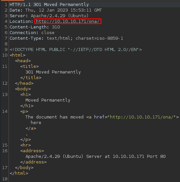The height and width of the screenshot is (182, 180).
Task: Click the opening body tag
Action: point(23,89)
